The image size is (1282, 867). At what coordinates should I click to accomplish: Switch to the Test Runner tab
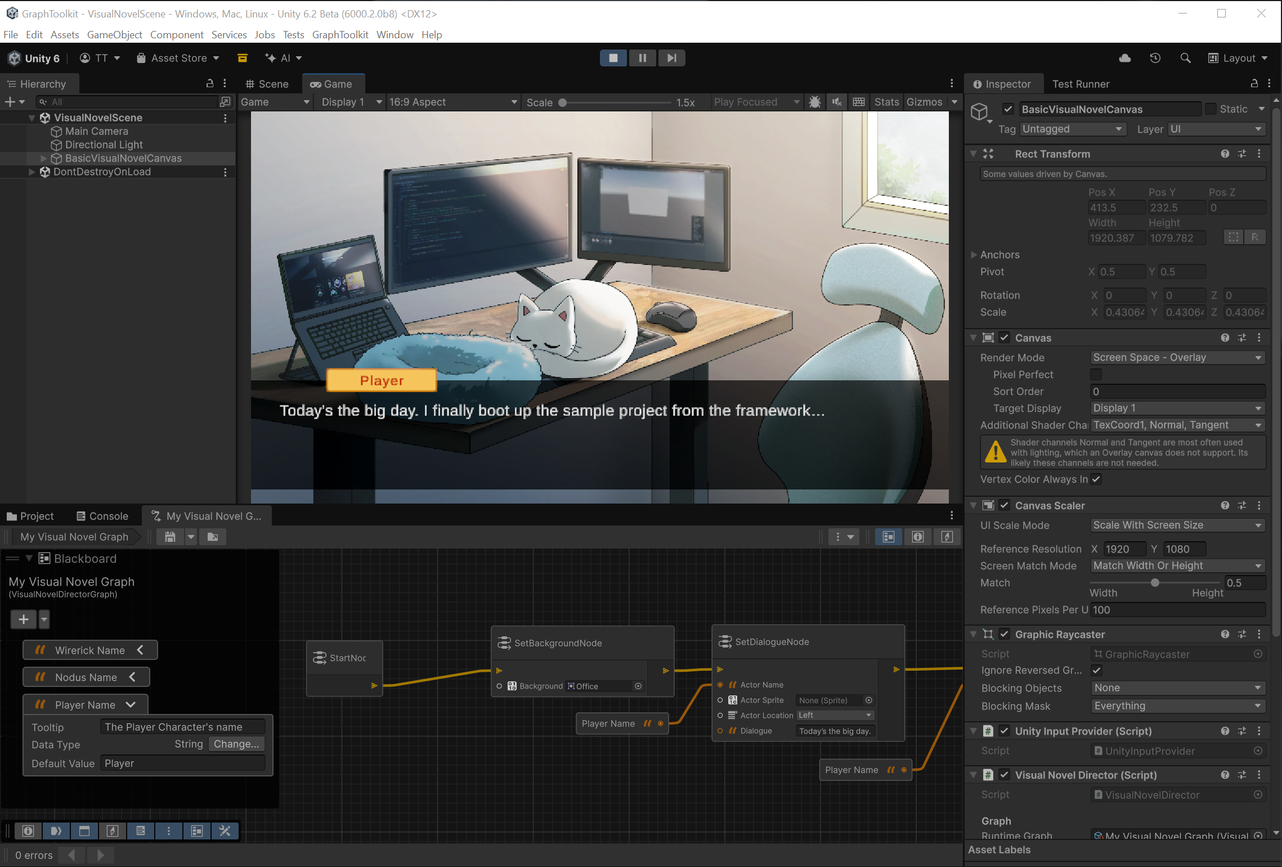[1080, 84]
